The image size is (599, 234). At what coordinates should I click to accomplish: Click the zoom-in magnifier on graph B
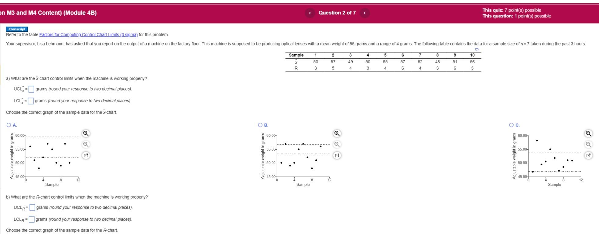tap(337, 133)
